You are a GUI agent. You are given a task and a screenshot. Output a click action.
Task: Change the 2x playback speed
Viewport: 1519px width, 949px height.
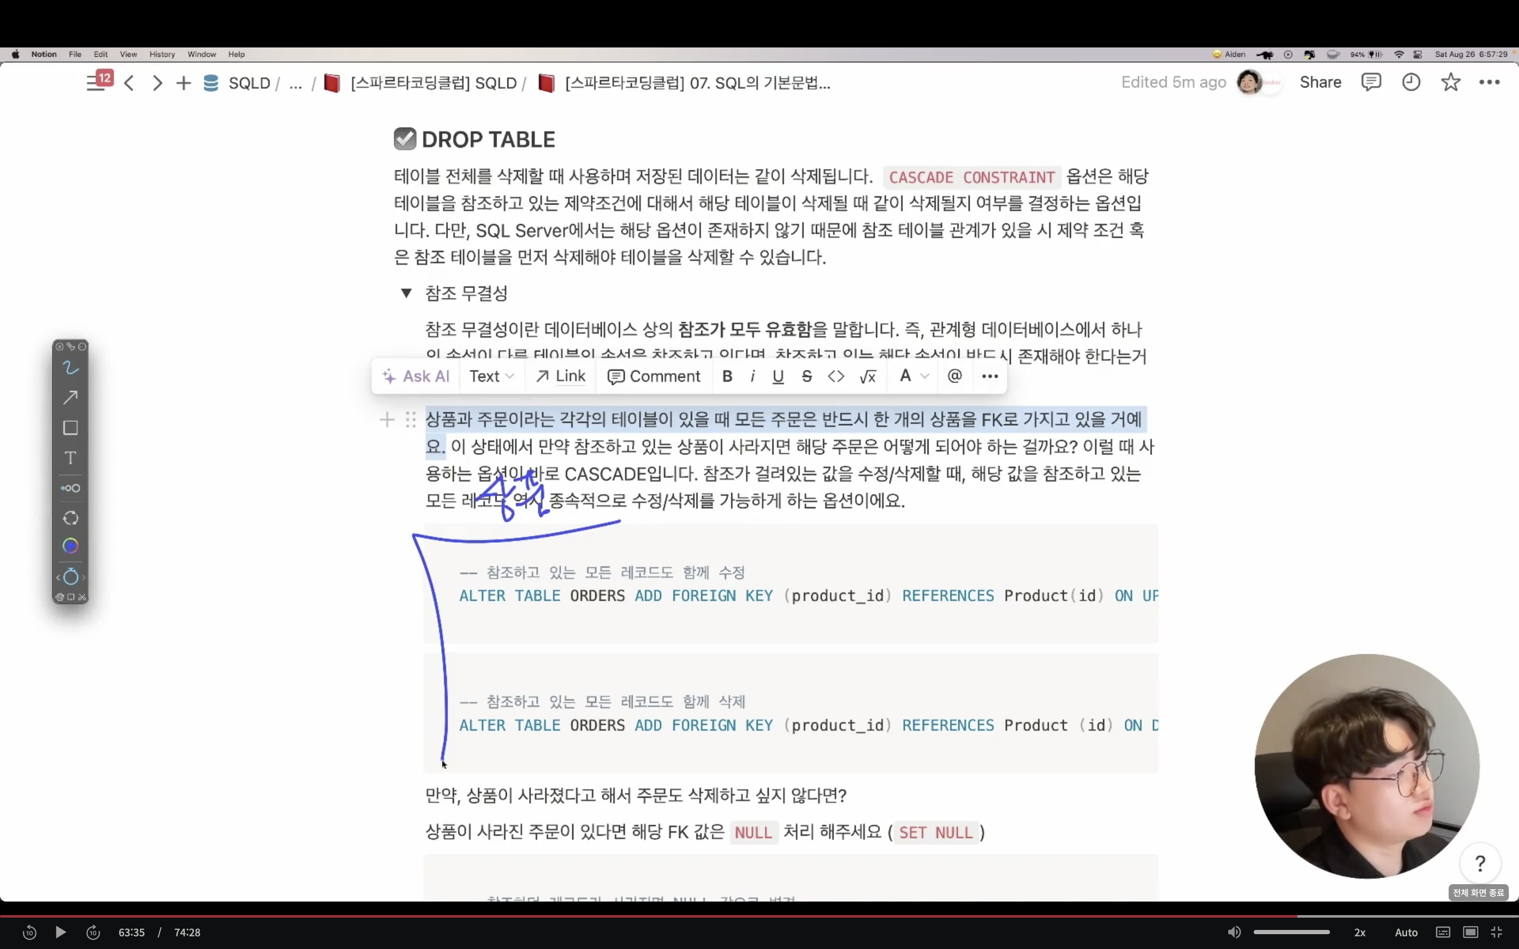1360,932
